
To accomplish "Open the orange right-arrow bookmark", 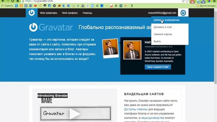I will pos(125,6).
